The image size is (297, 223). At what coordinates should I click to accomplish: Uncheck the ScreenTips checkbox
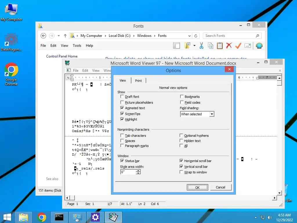point(122,114)
